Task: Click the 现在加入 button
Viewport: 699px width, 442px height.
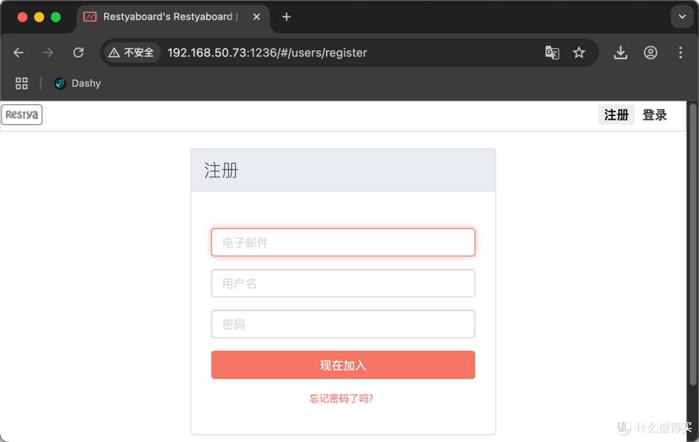Action: click(343, 366)
